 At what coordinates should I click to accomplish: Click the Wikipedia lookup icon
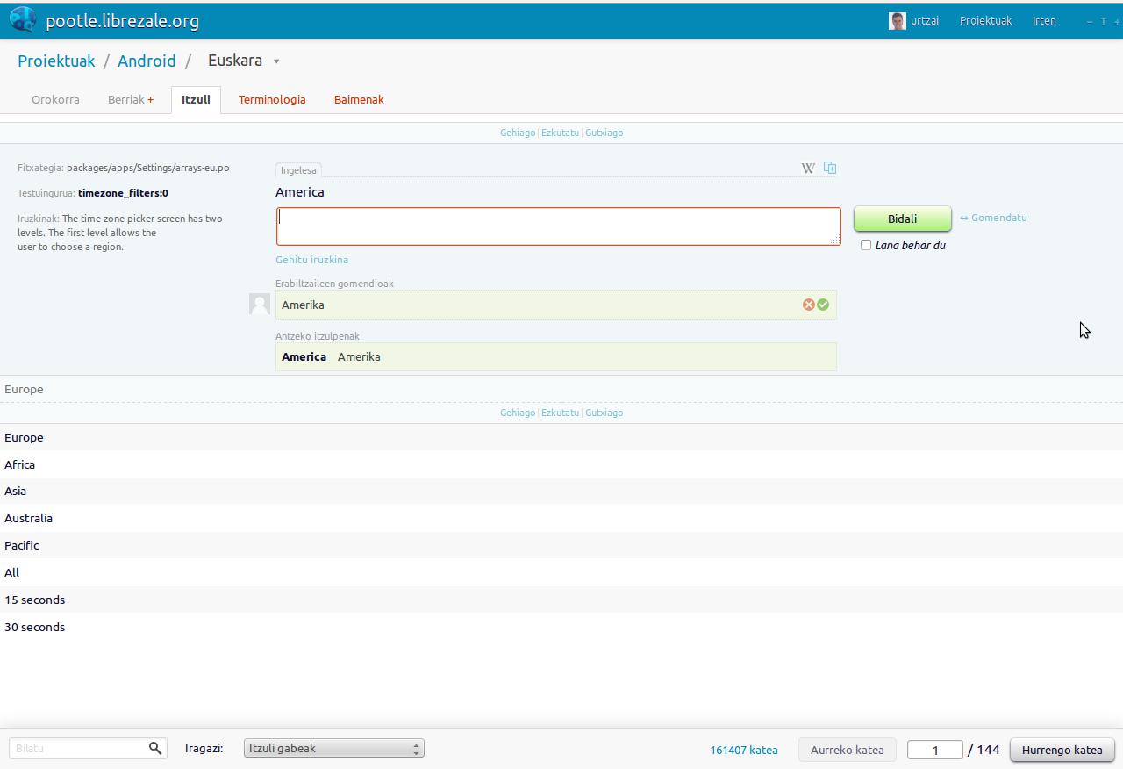pos(807,169)
